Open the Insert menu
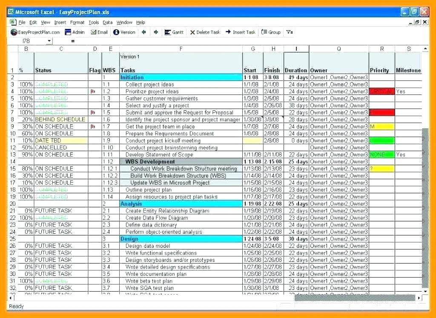The height and width of the screenshot is (318, 436). tap(60, 23)
